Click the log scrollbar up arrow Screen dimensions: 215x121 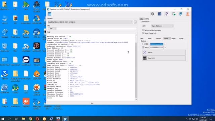pos(136,35)
